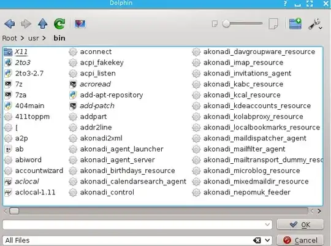Select the acpi_fakekey entry
This screenshot has width=331, height=246.
coord(96,63)
